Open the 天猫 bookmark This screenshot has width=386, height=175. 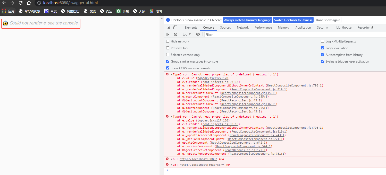coord(139,11)
